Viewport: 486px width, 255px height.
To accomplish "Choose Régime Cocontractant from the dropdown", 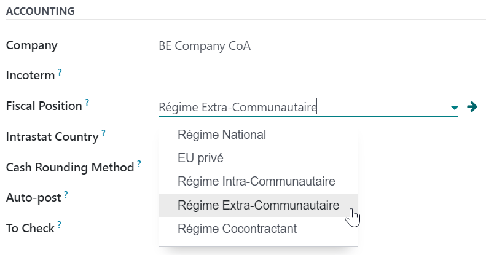I will [237, 229].
